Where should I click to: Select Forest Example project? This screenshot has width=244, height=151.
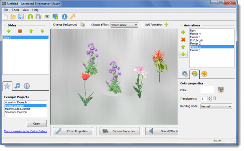tap(26, 105)
